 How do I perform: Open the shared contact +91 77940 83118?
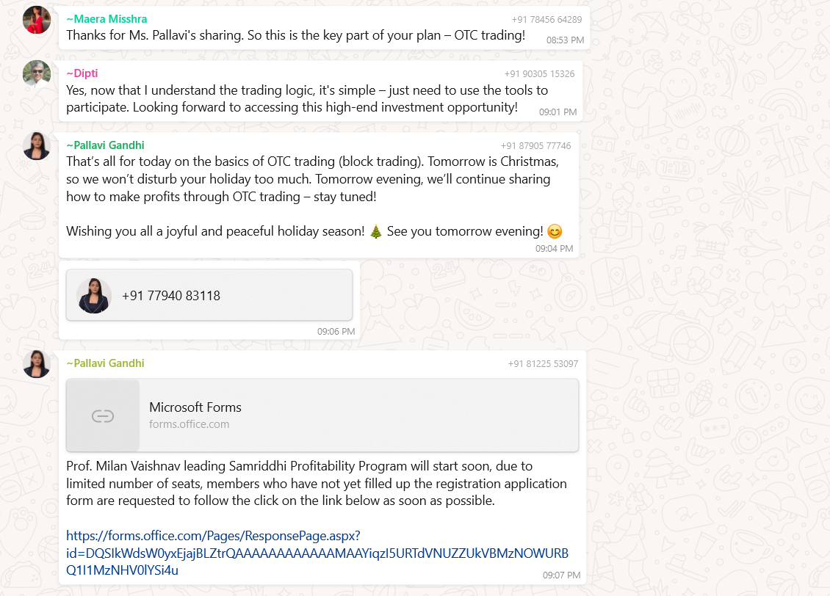171,296
